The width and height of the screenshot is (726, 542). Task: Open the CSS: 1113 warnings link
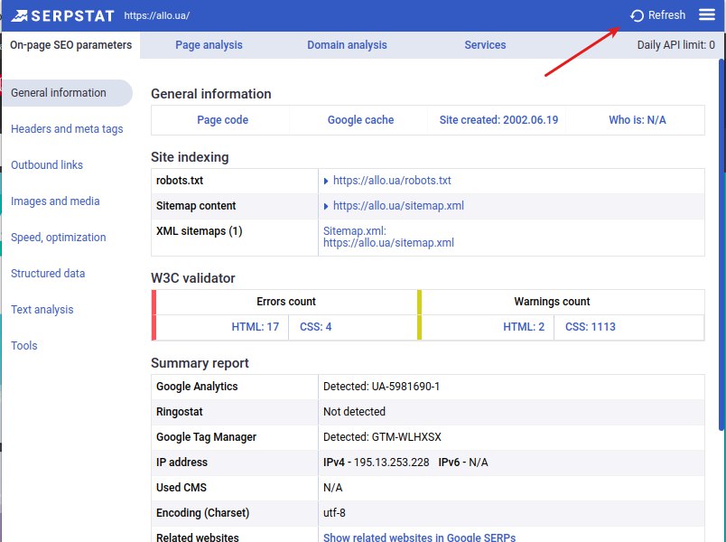click(591, 327)
